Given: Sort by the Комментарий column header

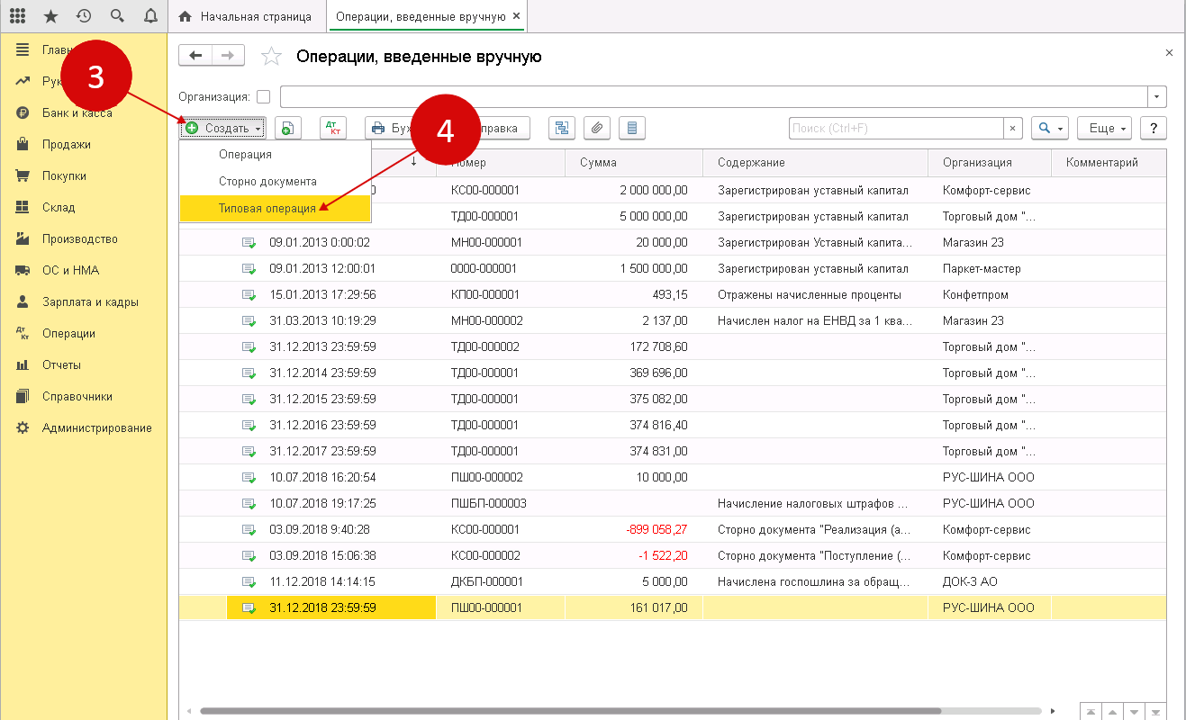Looking at the screenshot, I should click(1109, 163).
